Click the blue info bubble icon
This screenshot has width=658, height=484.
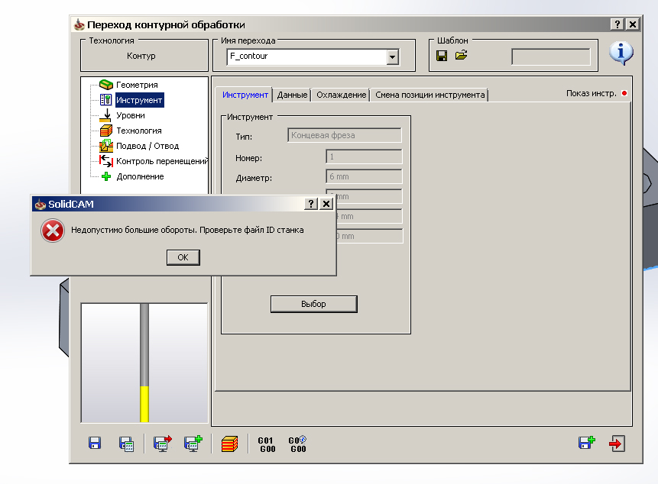[x=621, y=53]
